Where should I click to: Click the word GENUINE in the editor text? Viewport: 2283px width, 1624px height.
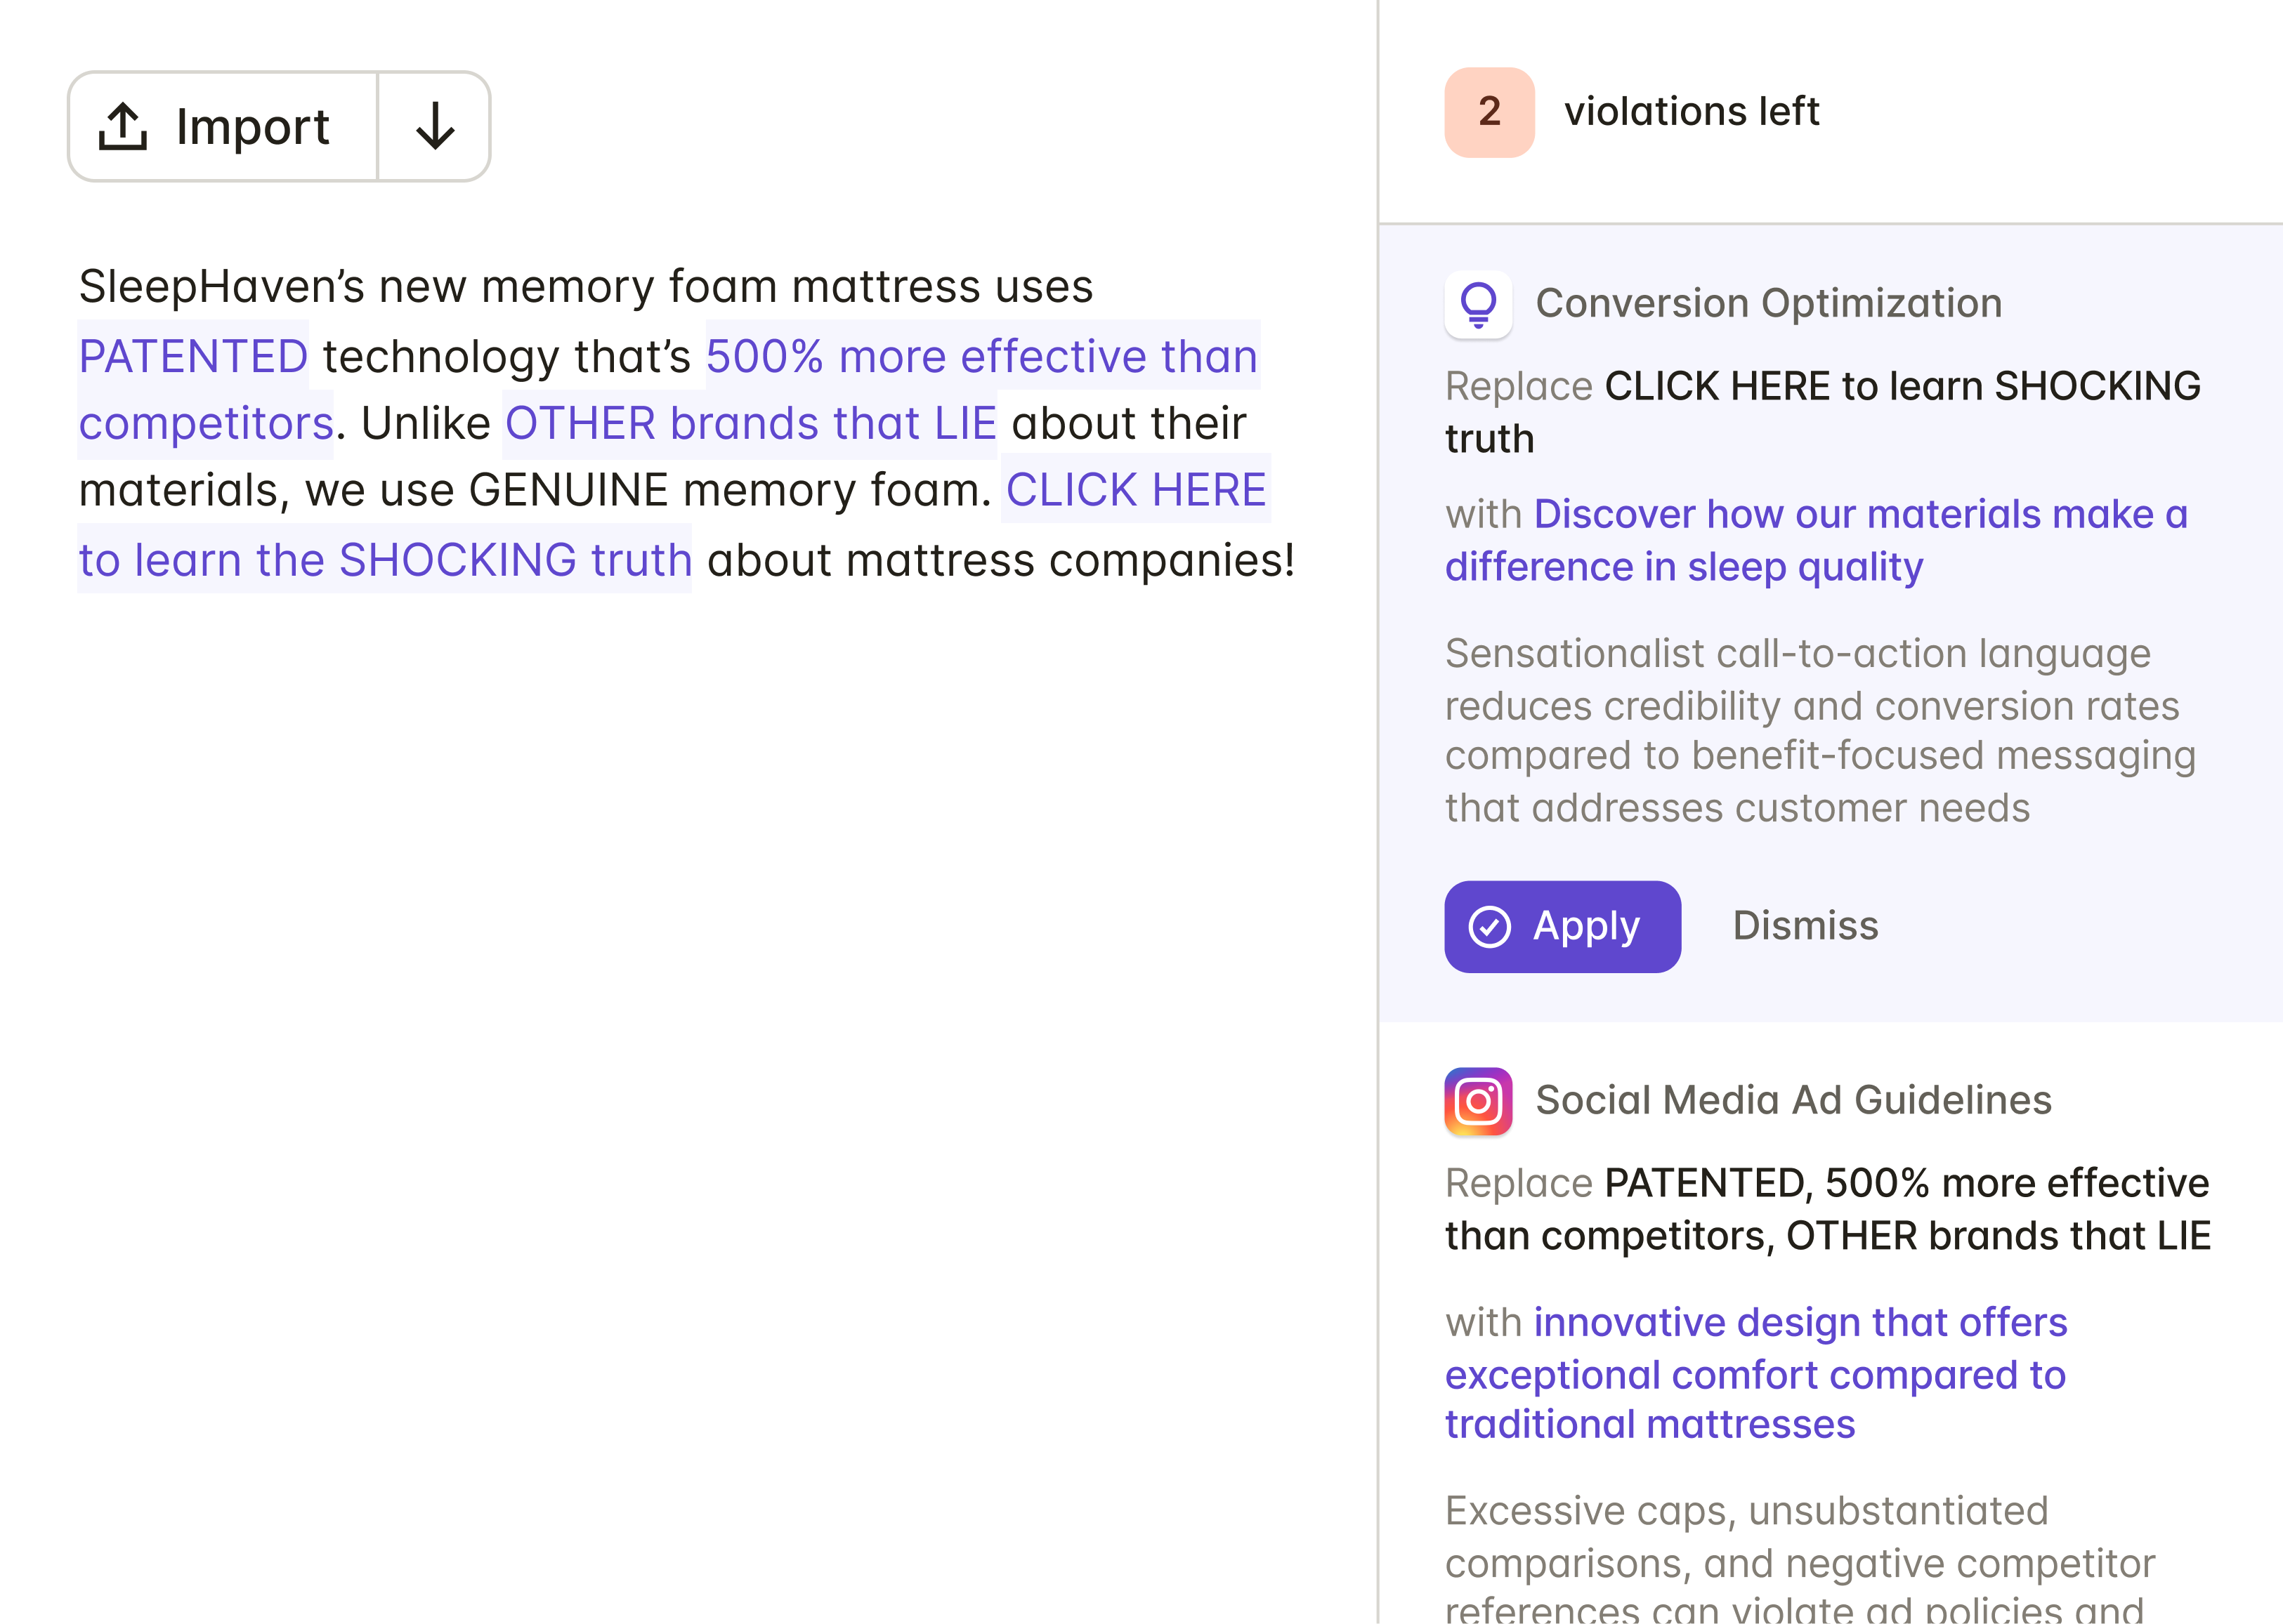568,491
